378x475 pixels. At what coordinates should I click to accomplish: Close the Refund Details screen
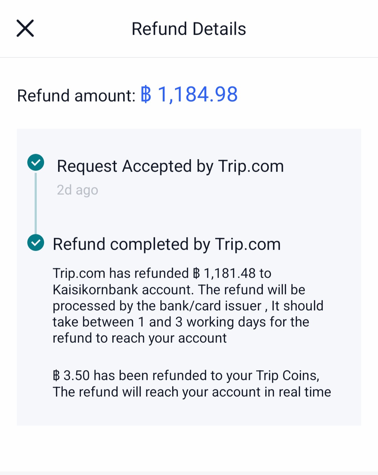(x=25, y=28)
